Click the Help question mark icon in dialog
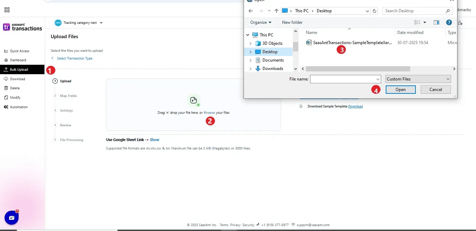 coord(449,22)
